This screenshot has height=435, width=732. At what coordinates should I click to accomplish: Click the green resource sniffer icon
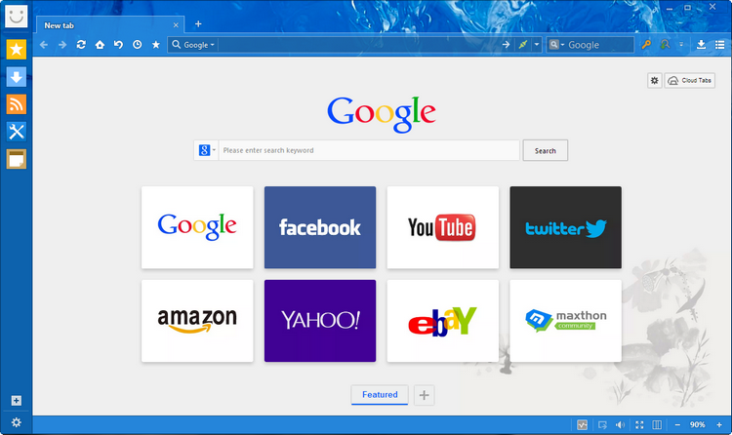pyautogui.click(x=665, y=45)
